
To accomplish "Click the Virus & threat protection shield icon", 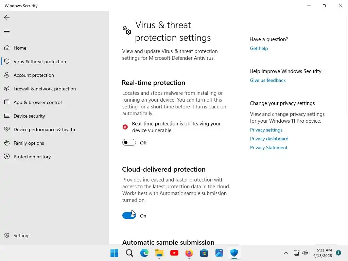I will coord(7,62).
